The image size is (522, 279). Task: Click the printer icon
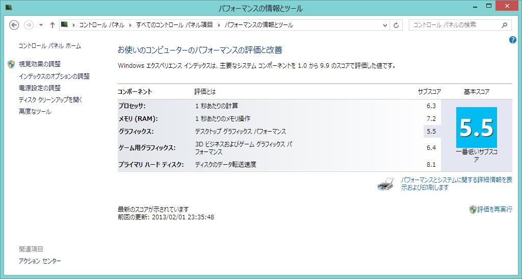385,184
